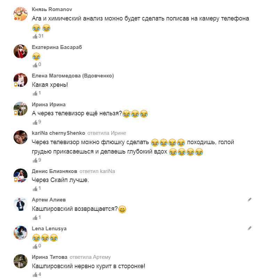Click thumbs-up under Екатерина Басараб's comment
Viewport: 265px width, 280px height.
tap(35, 65)
